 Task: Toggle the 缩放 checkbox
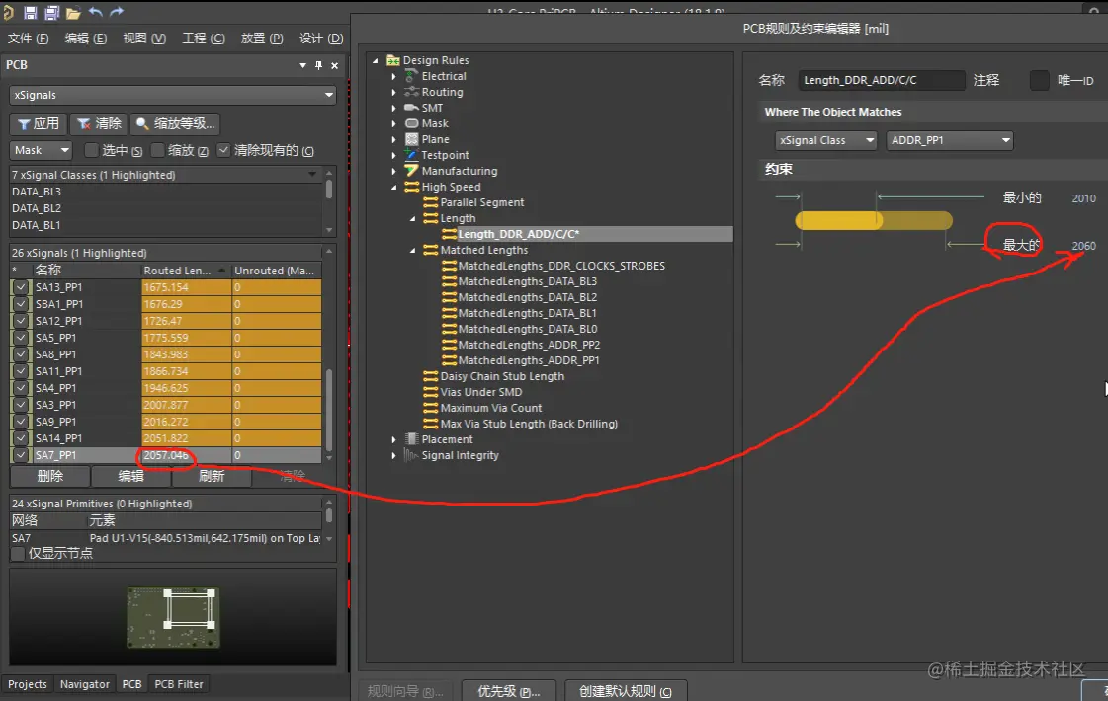tap(157, 150)
